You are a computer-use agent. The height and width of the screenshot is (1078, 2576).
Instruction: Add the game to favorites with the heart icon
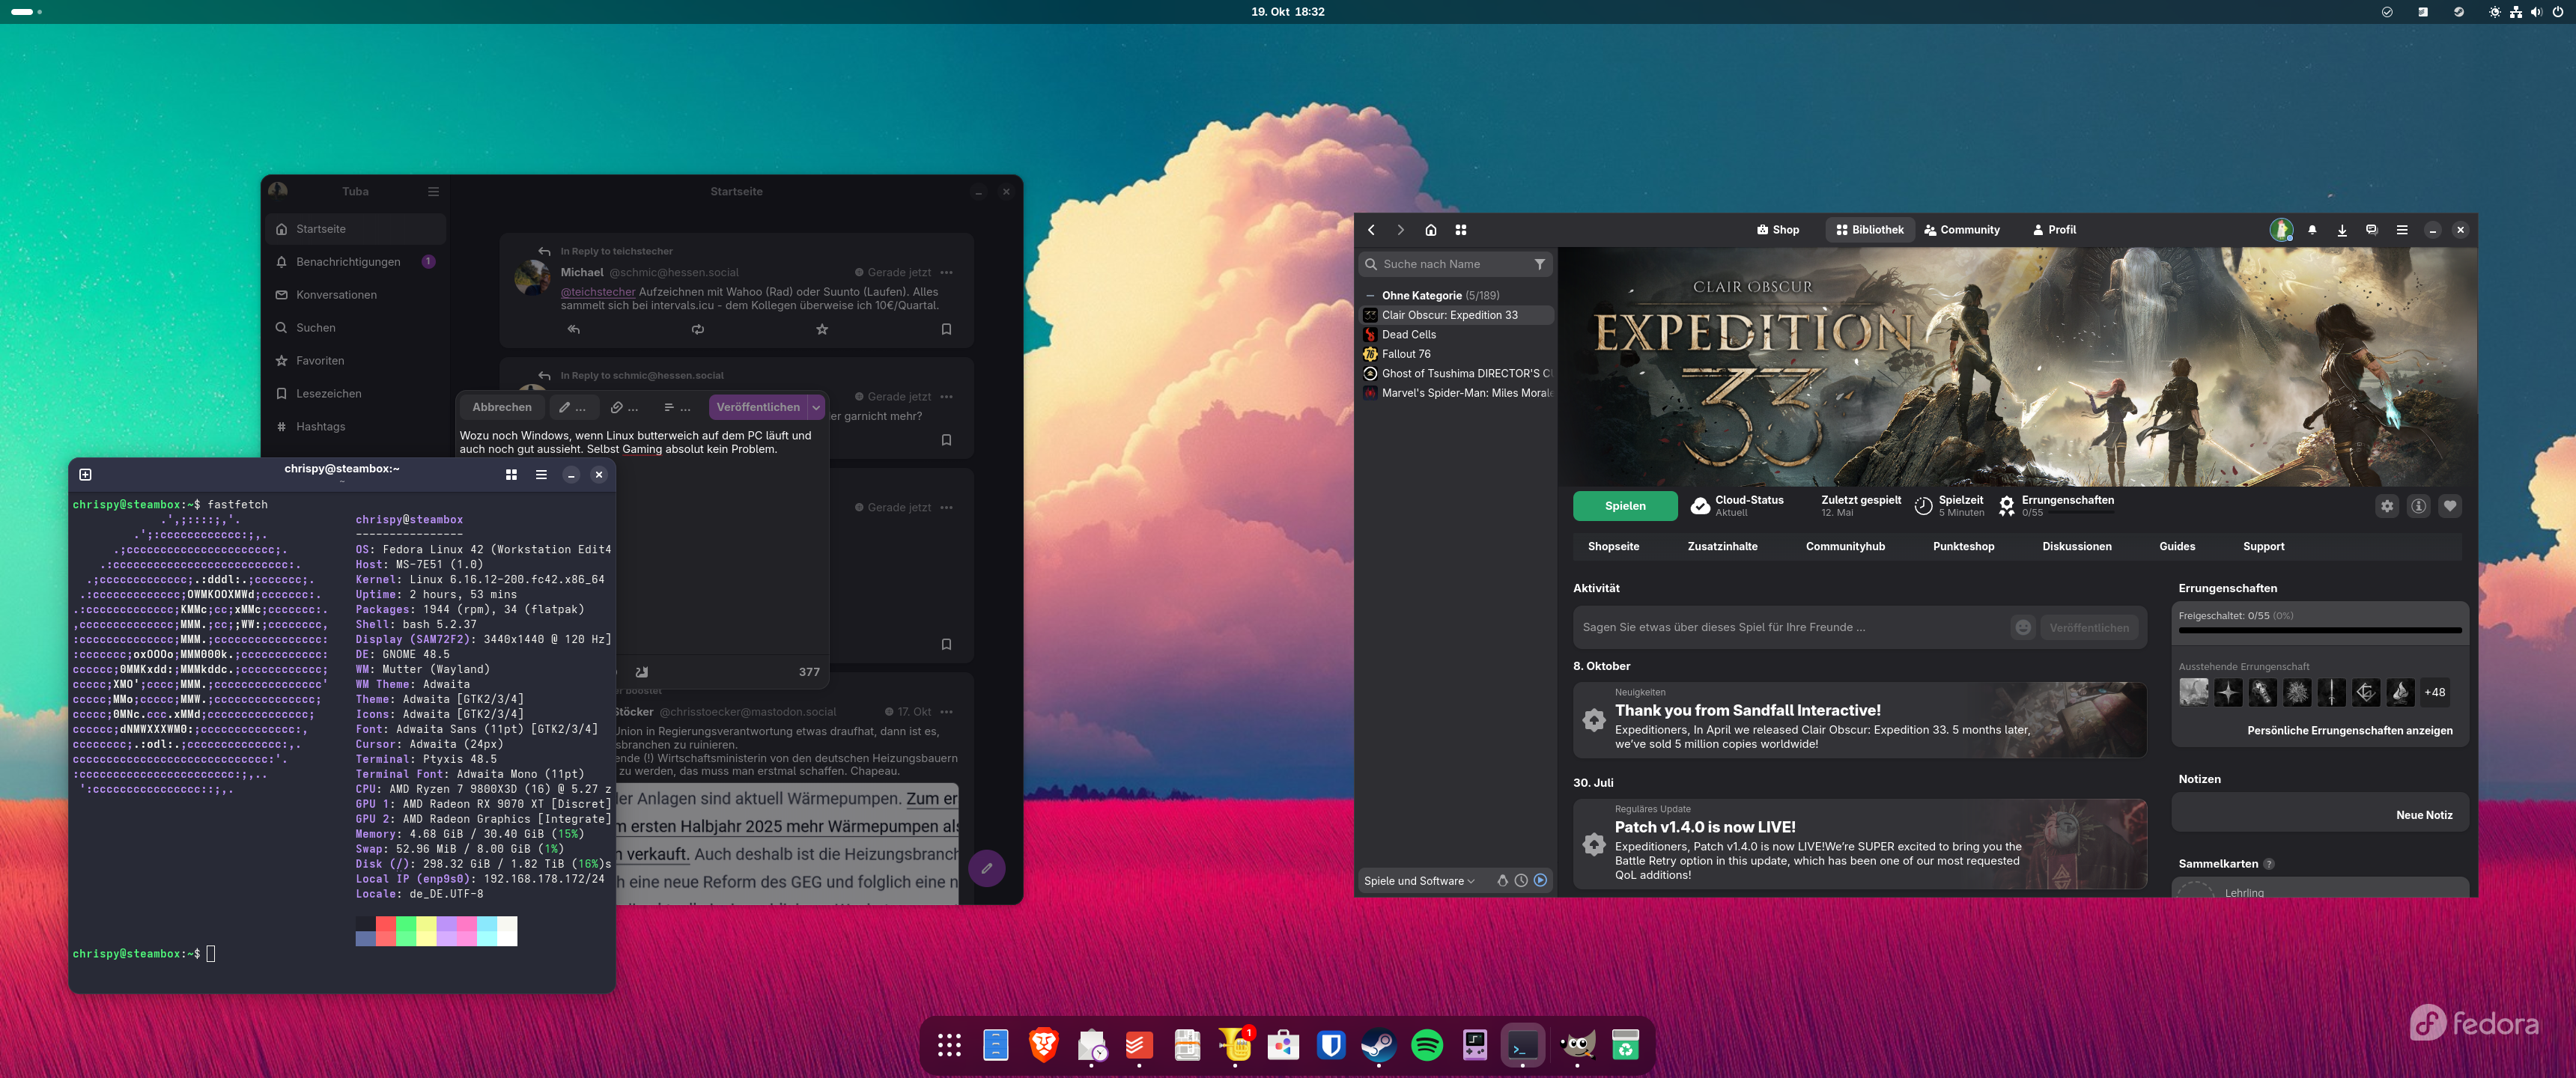[x=2449, y=506]
